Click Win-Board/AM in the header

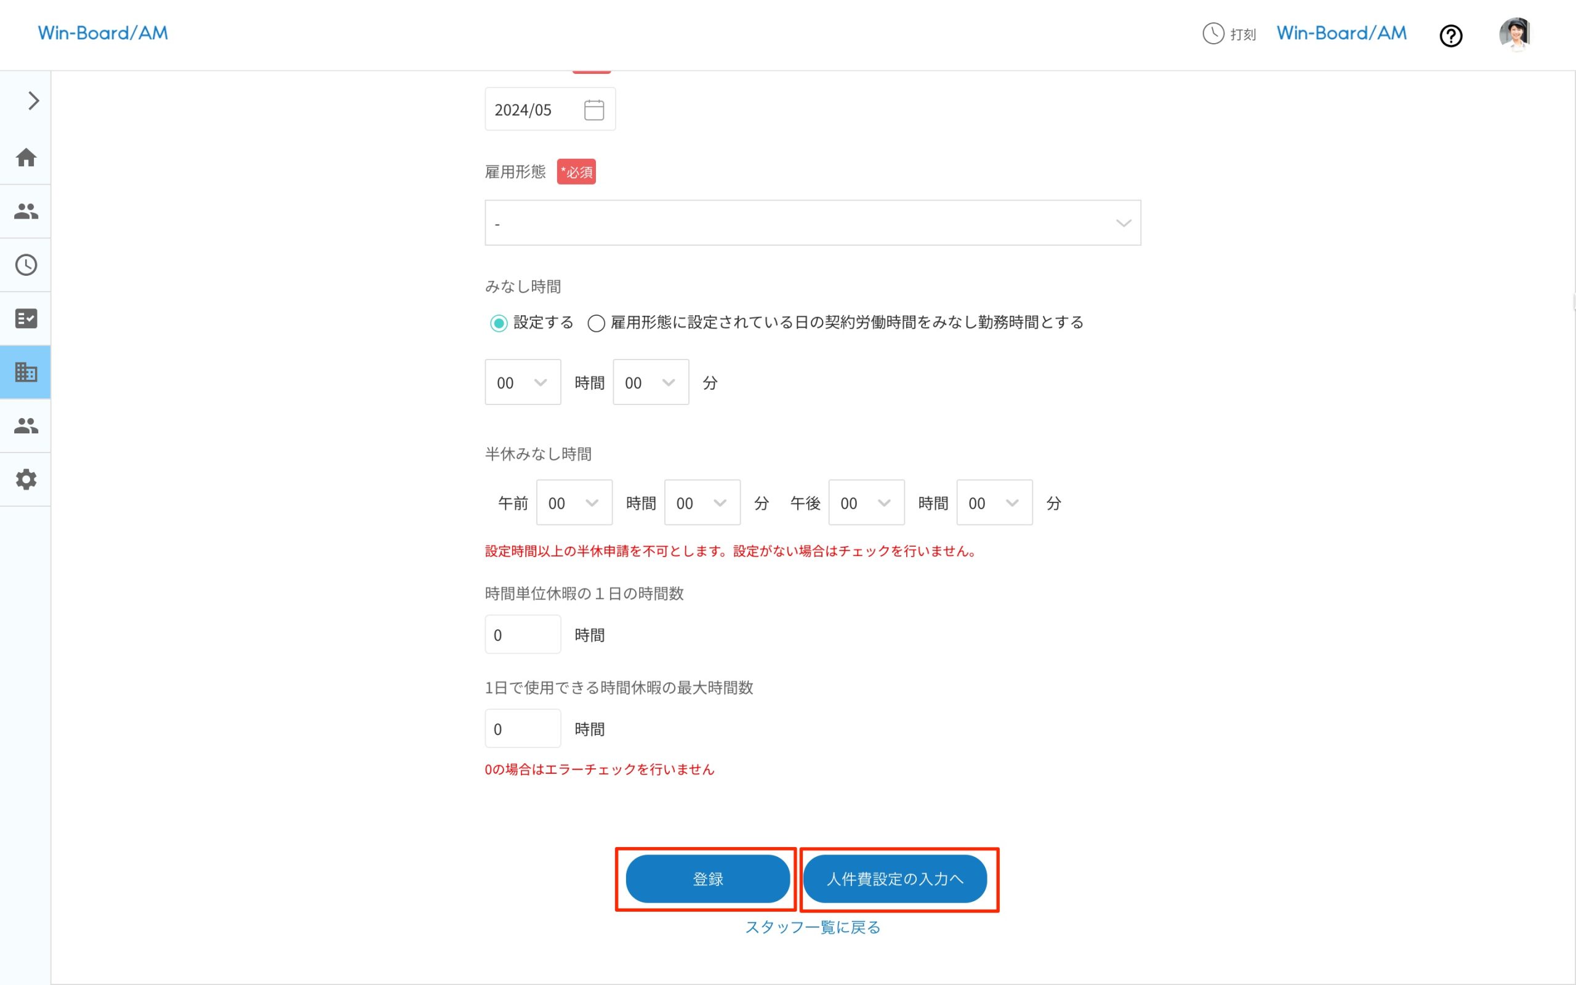pyautogui.click(x=1340, y=33)
